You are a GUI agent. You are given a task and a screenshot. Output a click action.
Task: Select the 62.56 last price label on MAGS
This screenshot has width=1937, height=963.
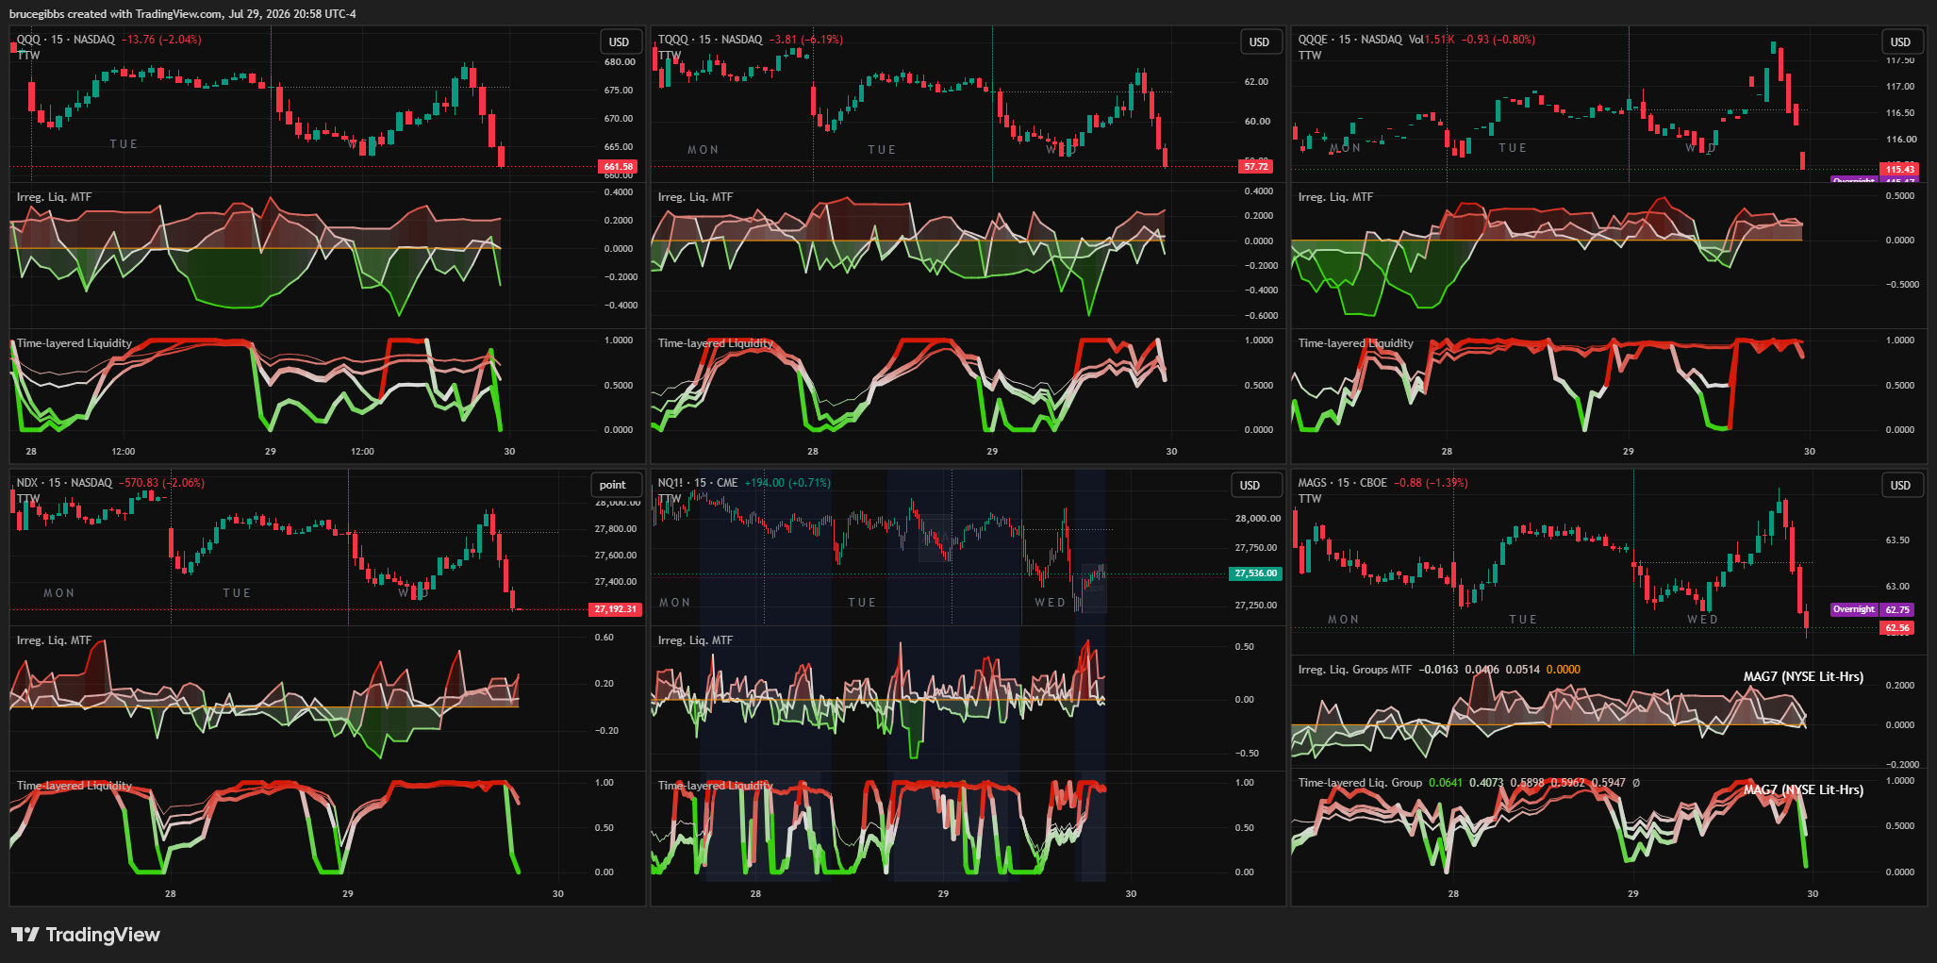click(x=1897, y=628)
